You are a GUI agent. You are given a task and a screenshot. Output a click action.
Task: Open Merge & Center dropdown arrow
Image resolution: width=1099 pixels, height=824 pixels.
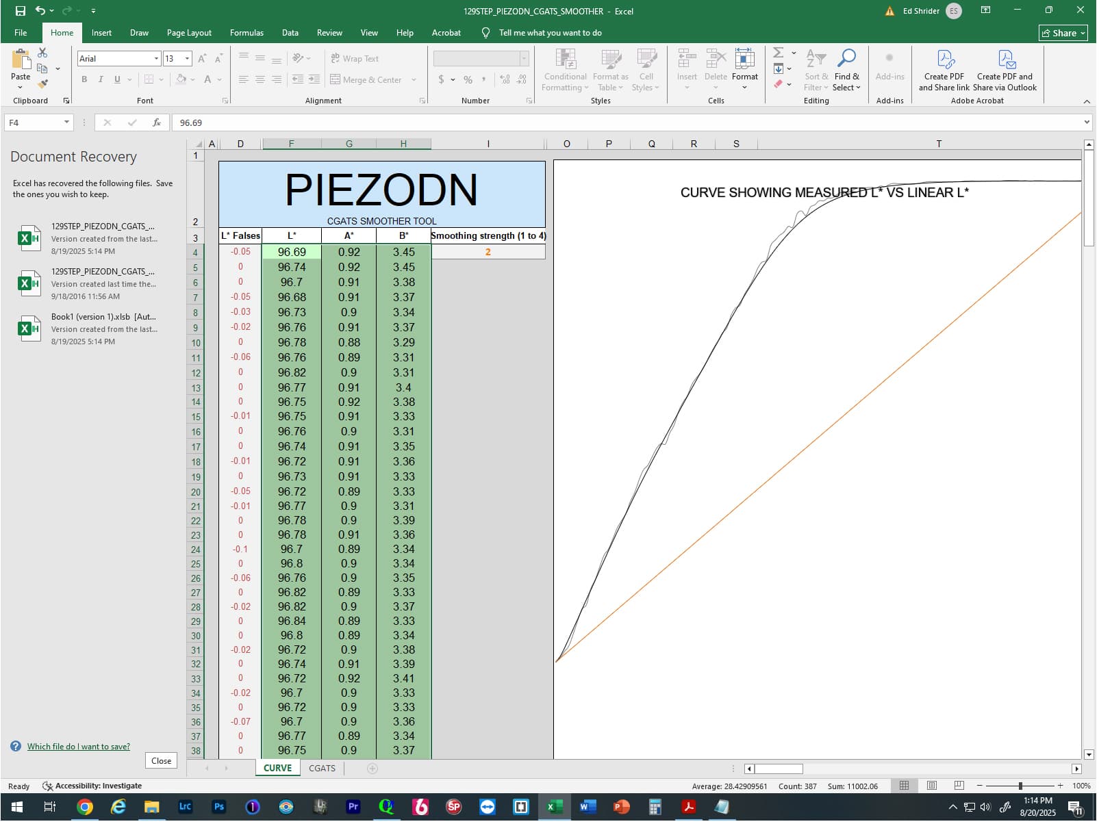415,80
